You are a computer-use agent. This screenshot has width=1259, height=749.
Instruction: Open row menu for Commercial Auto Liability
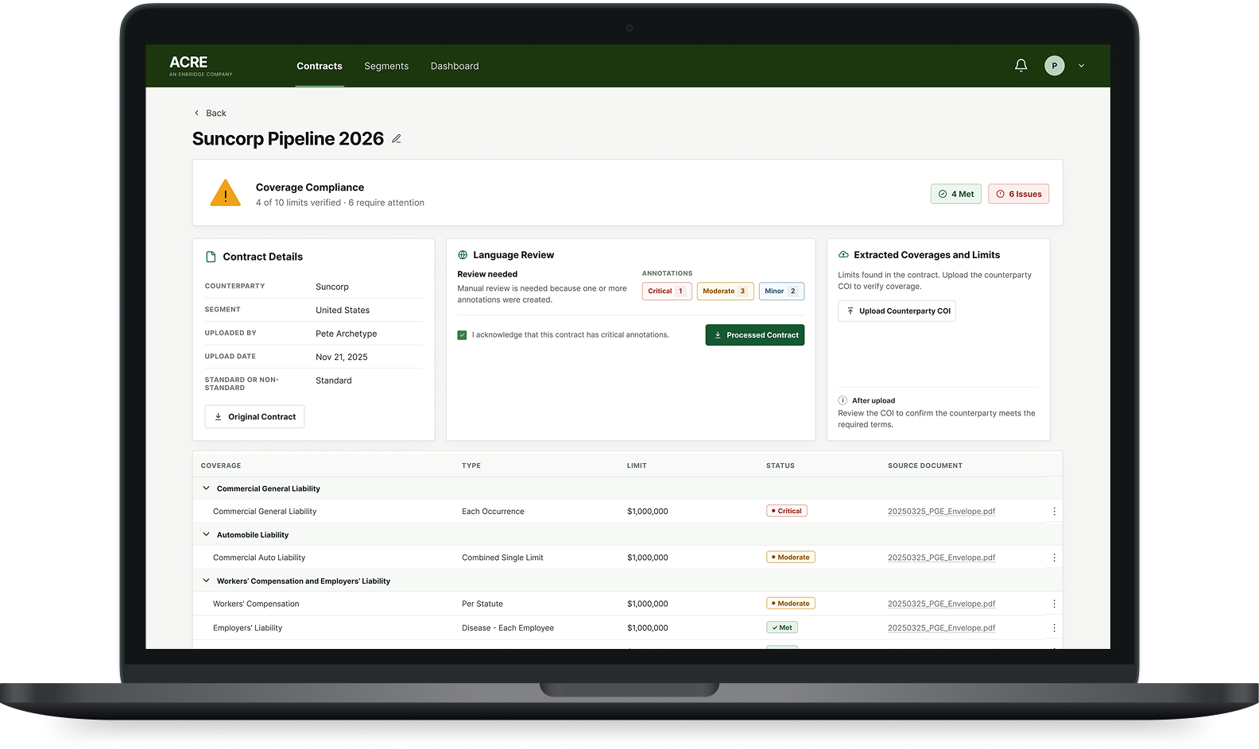(1054, 558)
